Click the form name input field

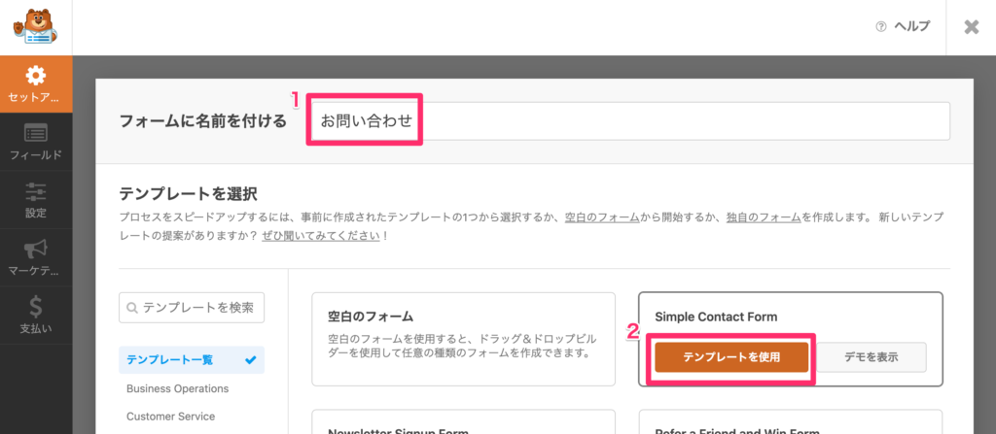[630, 121]
